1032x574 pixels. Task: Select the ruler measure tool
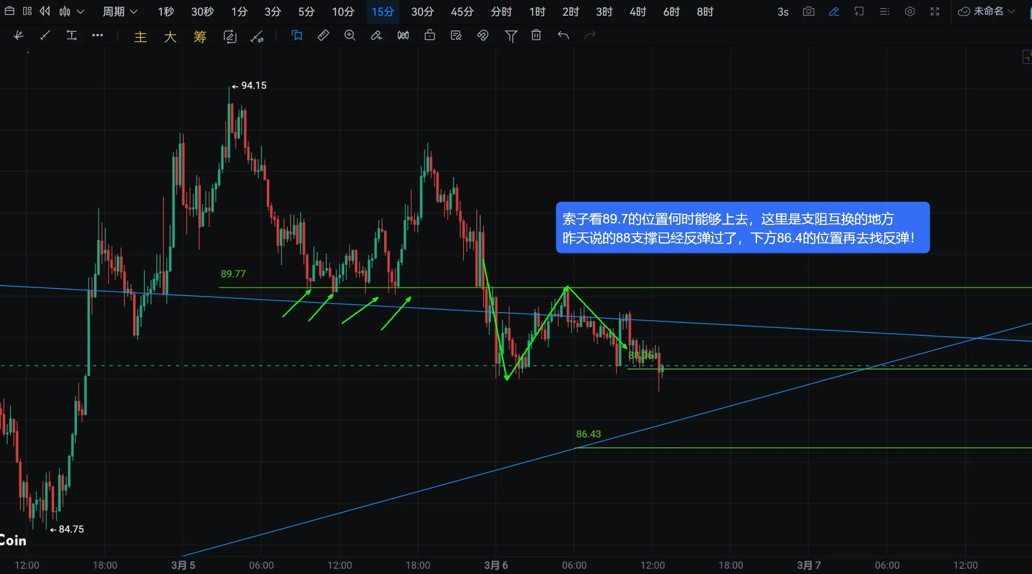pyautogui.click(x=323, y=36)
